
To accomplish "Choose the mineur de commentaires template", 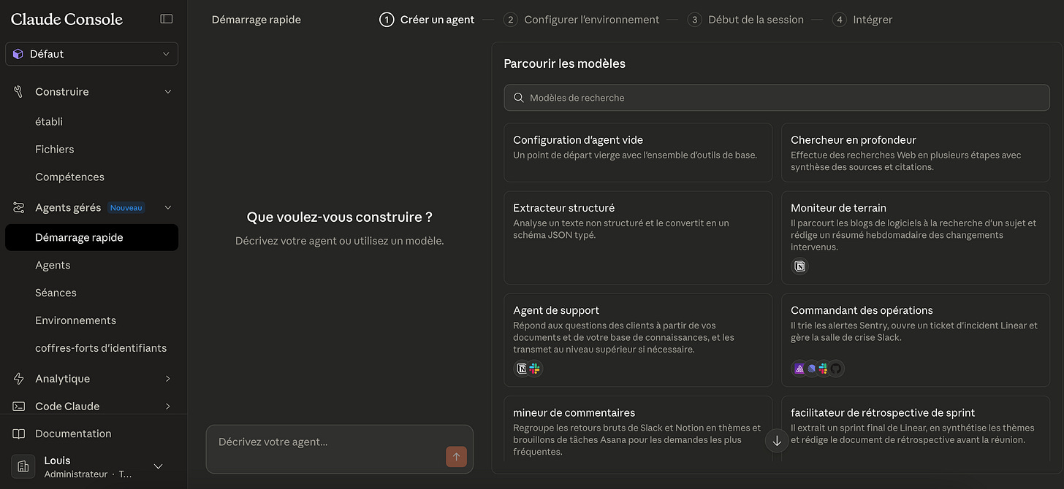I will point(638,430).
